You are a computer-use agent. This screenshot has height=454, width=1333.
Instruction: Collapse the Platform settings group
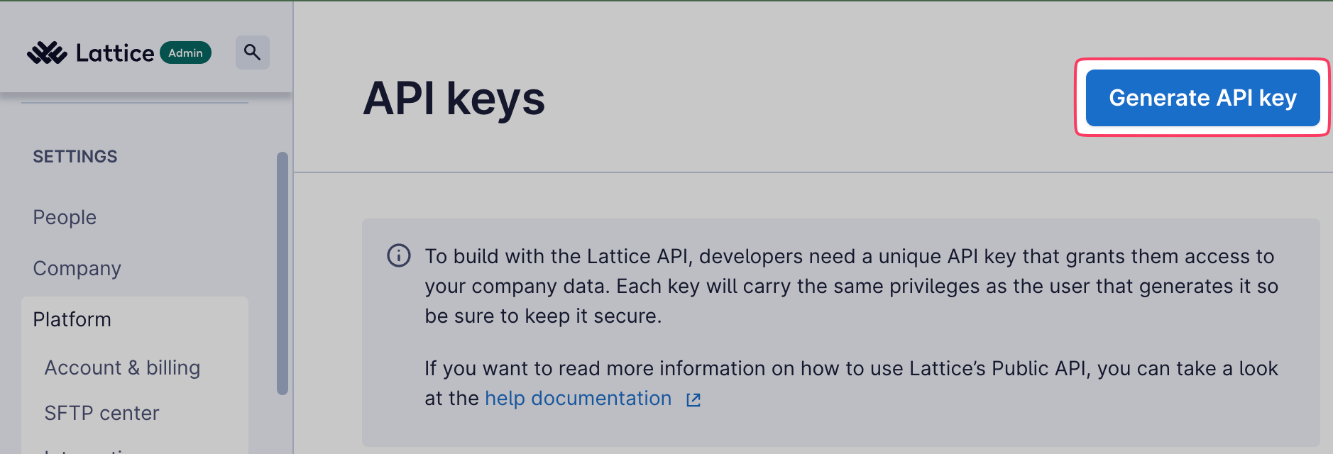(x=72, y=319)
